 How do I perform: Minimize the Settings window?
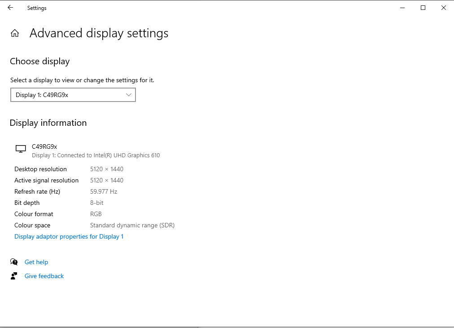[402, 8]
